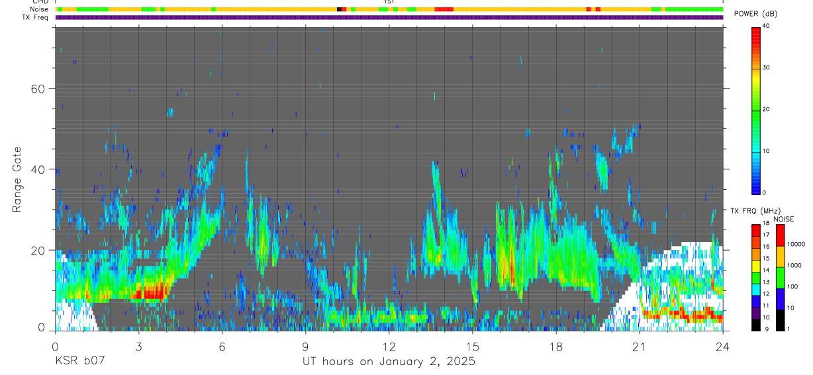Click the Range Gate 20 axis label

click(x=36, y=250)
